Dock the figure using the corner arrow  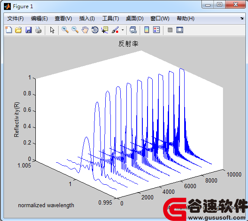[x=242, y=19]
